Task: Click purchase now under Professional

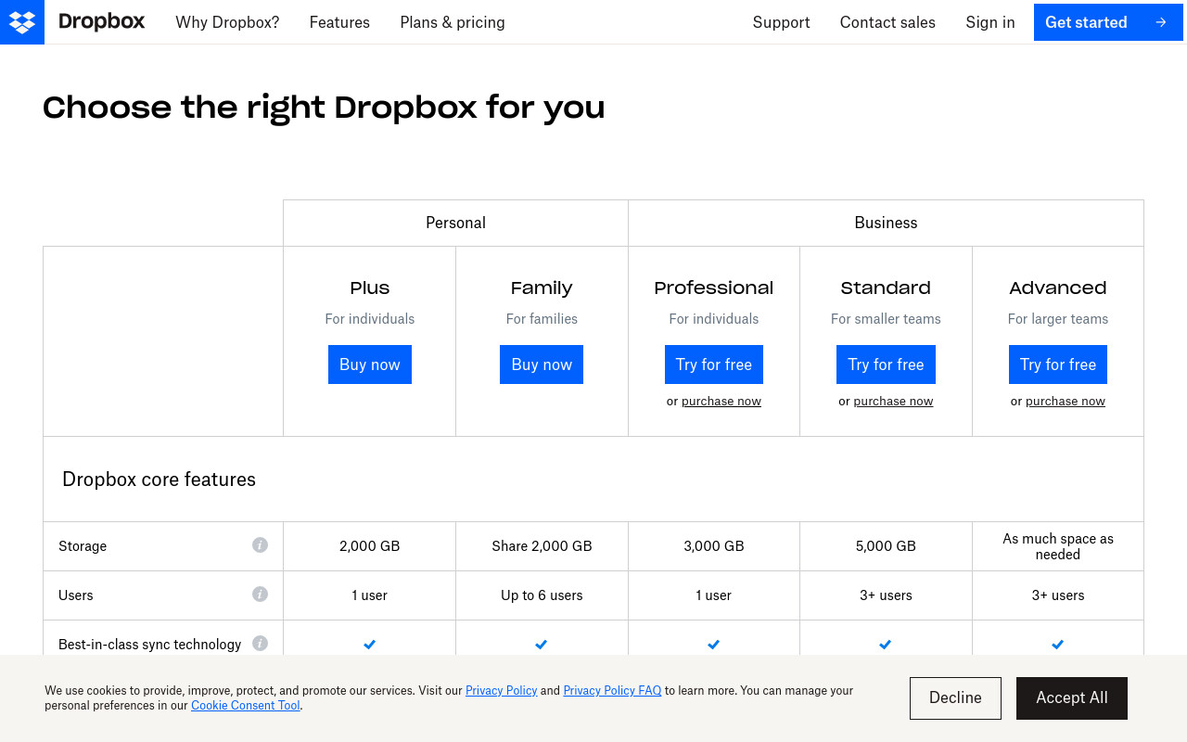Action: 721,402
